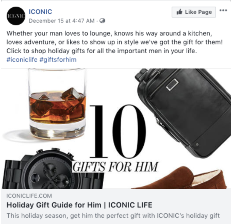The width and height of the screenshot is (231, 224).
Task: Click the ICONIC page profile avatar
Action: [16, 16]
